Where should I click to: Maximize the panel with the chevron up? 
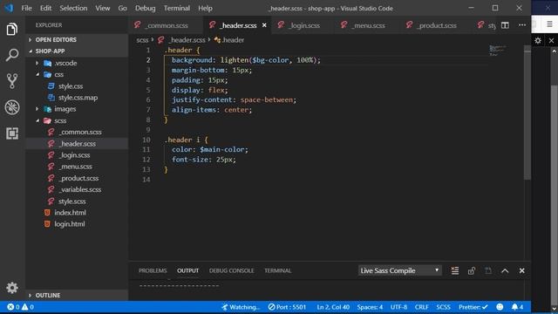point(505,270)
